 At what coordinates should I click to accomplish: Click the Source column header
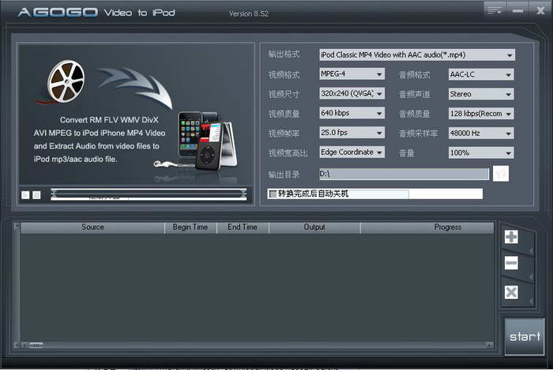click(92, 228)
